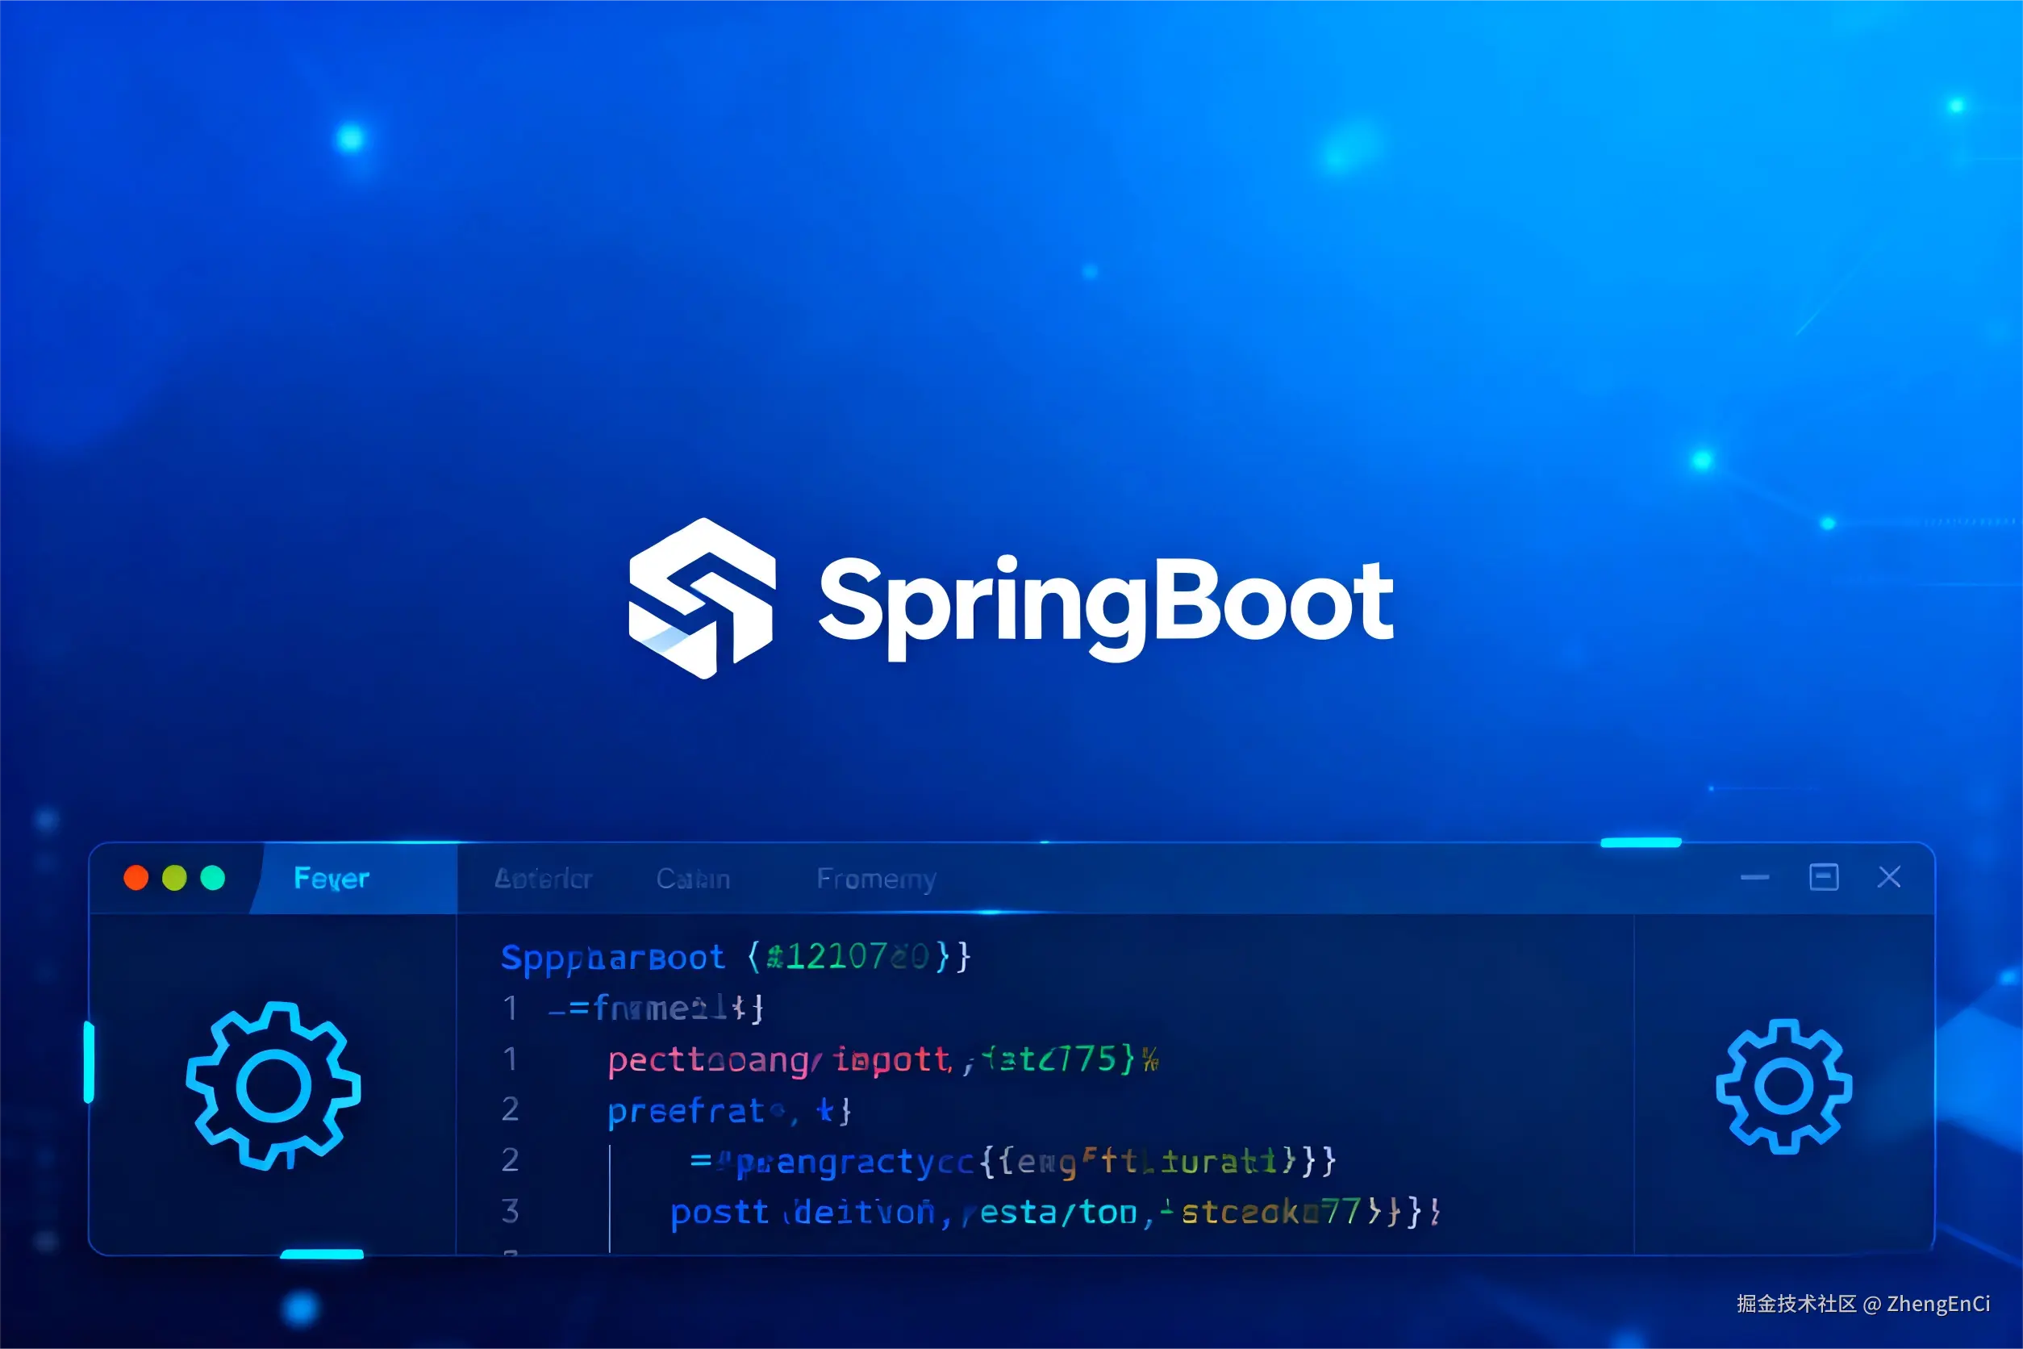Click the green traffic-light dot
The width and height of the screenshot is (2023, 1349).
pos(212,878)
